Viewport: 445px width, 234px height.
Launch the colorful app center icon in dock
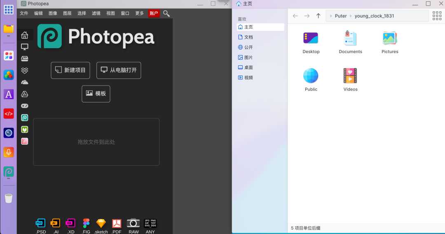[9, 56]
